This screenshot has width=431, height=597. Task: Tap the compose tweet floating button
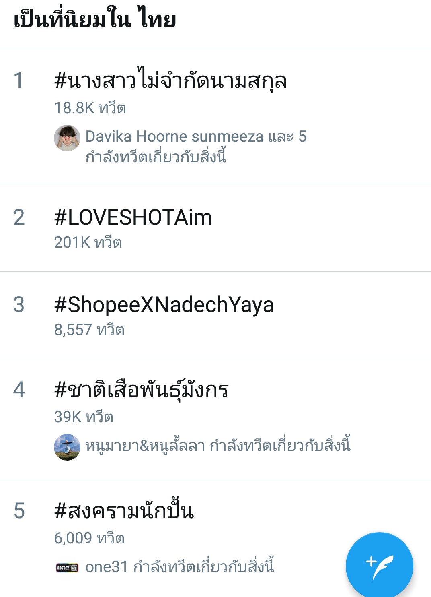[379, 566]
